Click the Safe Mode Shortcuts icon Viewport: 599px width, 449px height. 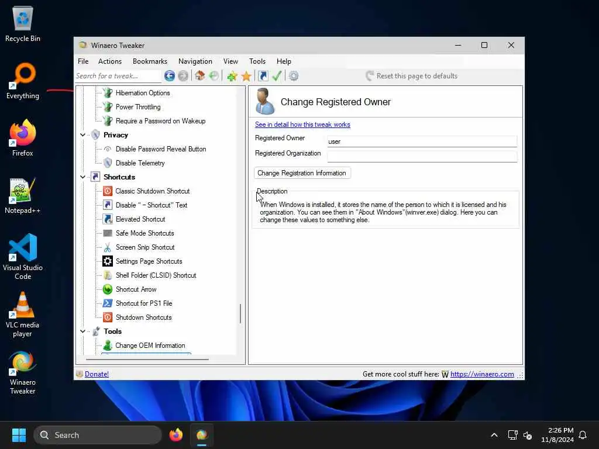coord(108,233)
